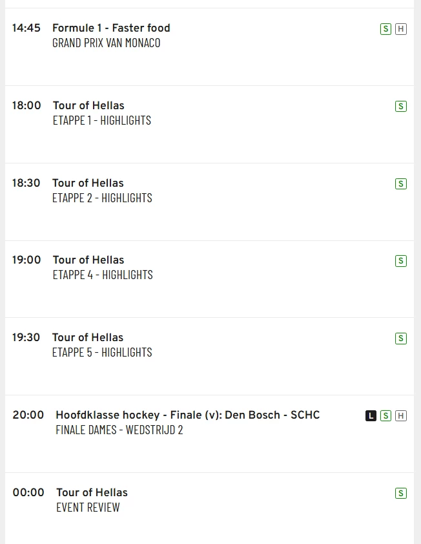421x544 pixels.
Task: Click the H icon on Formule 1 row
Action: [x=401, y=29]
